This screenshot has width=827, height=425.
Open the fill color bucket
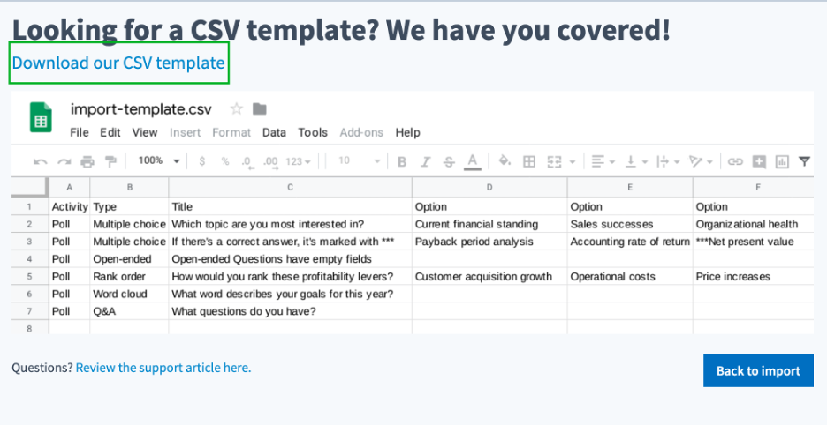pos(505,160)
